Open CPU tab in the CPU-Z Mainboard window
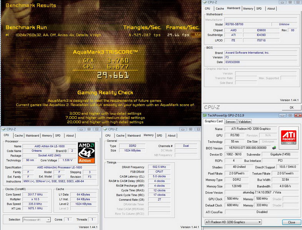 [207, 9]
